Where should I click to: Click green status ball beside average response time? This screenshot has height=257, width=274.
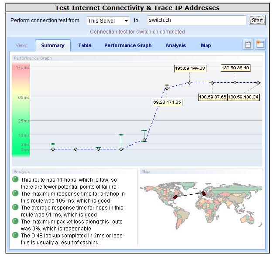coord(16,207)
